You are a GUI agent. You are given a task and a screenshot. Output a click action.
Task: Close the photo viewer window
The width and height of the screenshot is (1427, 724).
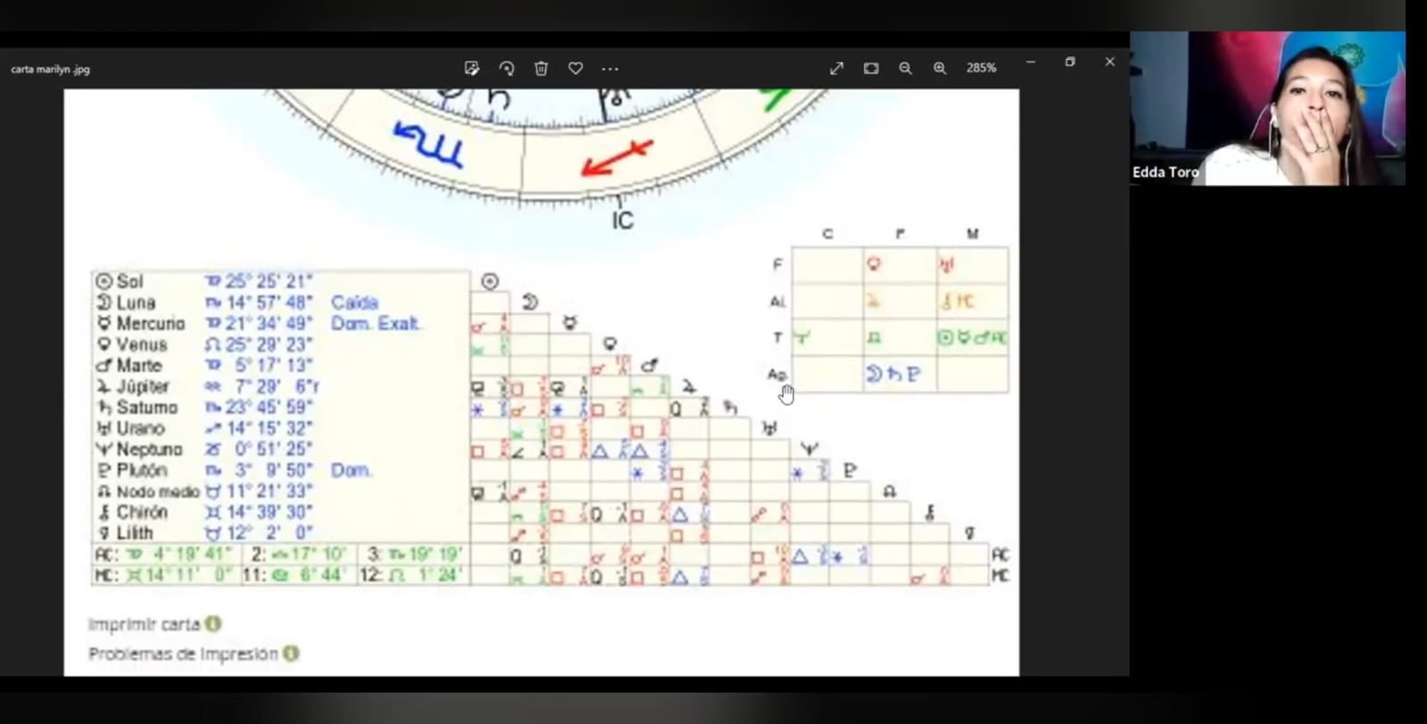click(x=1109, y=62)
